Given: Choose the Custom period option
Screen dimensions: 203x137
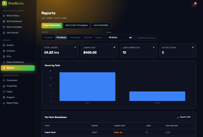Looking at the screenshot, I should pos(99,38).
